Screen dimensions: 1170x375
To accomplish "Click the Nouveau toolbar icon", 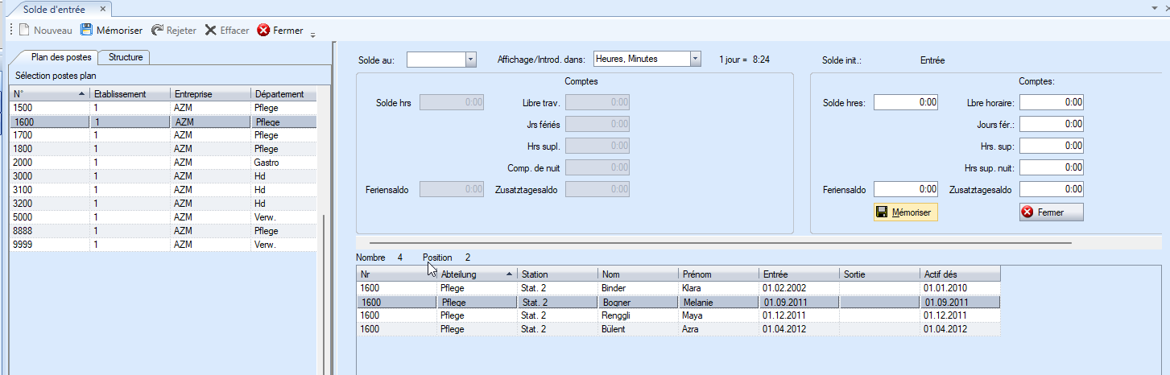I will pyautogui.click(x=24, y=31).
